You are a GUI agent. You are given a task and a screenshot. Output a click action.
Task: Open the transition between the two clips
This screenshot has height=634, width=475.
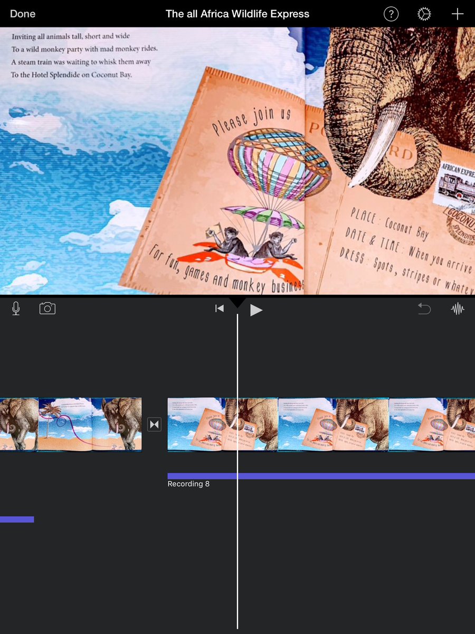154,424
